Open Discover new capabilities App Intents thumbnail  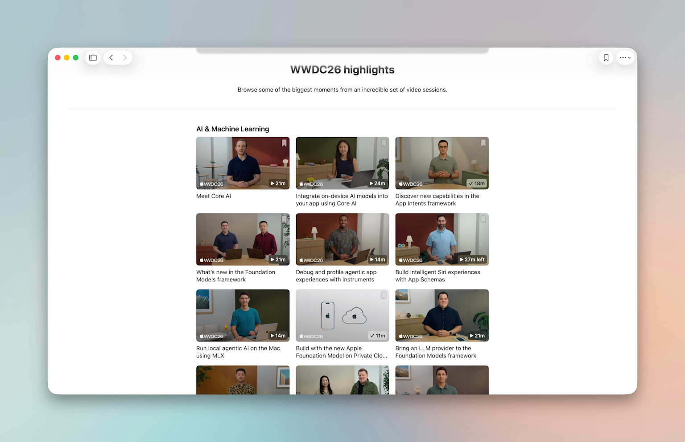[x=442, y=163]
